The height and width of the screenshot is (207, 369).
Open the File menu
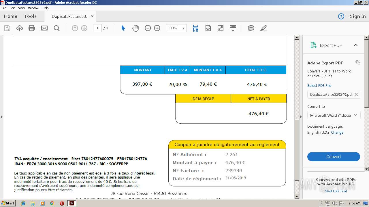(4, 8)
